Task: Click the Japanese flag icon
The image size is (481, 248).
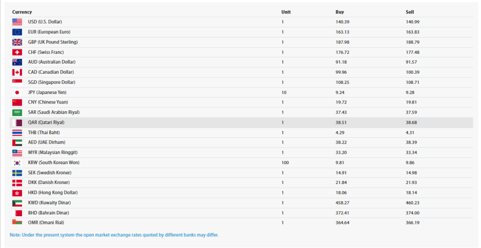Action: click(17, 92)
